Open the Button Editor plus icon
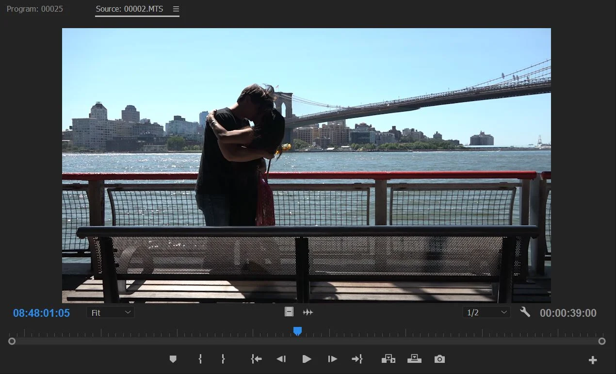 click(x=593, y=360)
